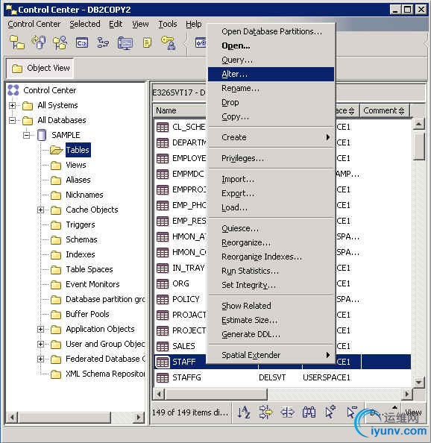Open the Create submenu arrow
The height and width of the screenshot is (443, 431).
[327, 137]
